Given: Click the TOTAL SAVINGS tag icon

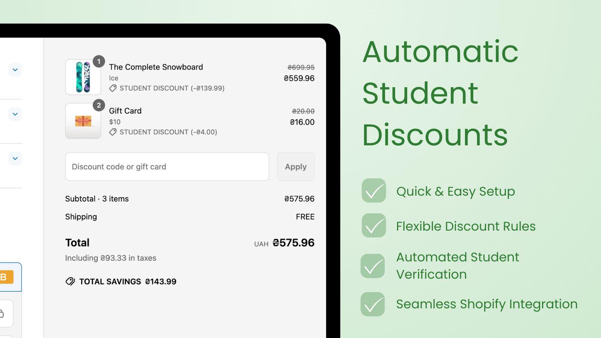Looking at the screenshot, I should coord(70,281).
